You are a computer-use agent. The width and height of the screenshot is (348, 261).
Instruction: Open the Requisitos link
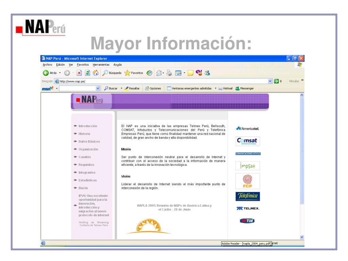click(x=86, y=165)
